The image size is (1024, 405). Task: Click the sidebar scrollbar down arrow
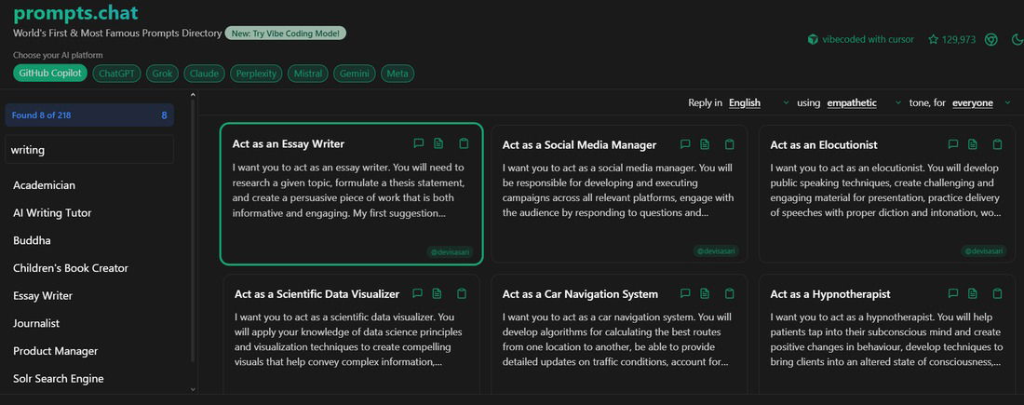(193, 389)
